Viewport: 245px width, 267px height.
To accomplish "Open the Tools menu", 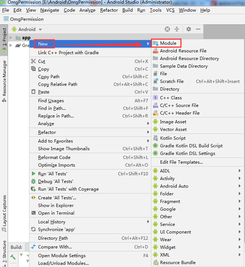I will tap(155, 10).
